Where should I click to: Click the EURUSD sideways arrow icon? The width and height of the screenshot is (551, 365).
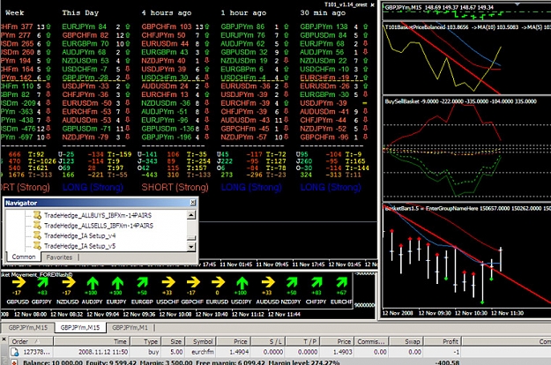pos(219,282)
